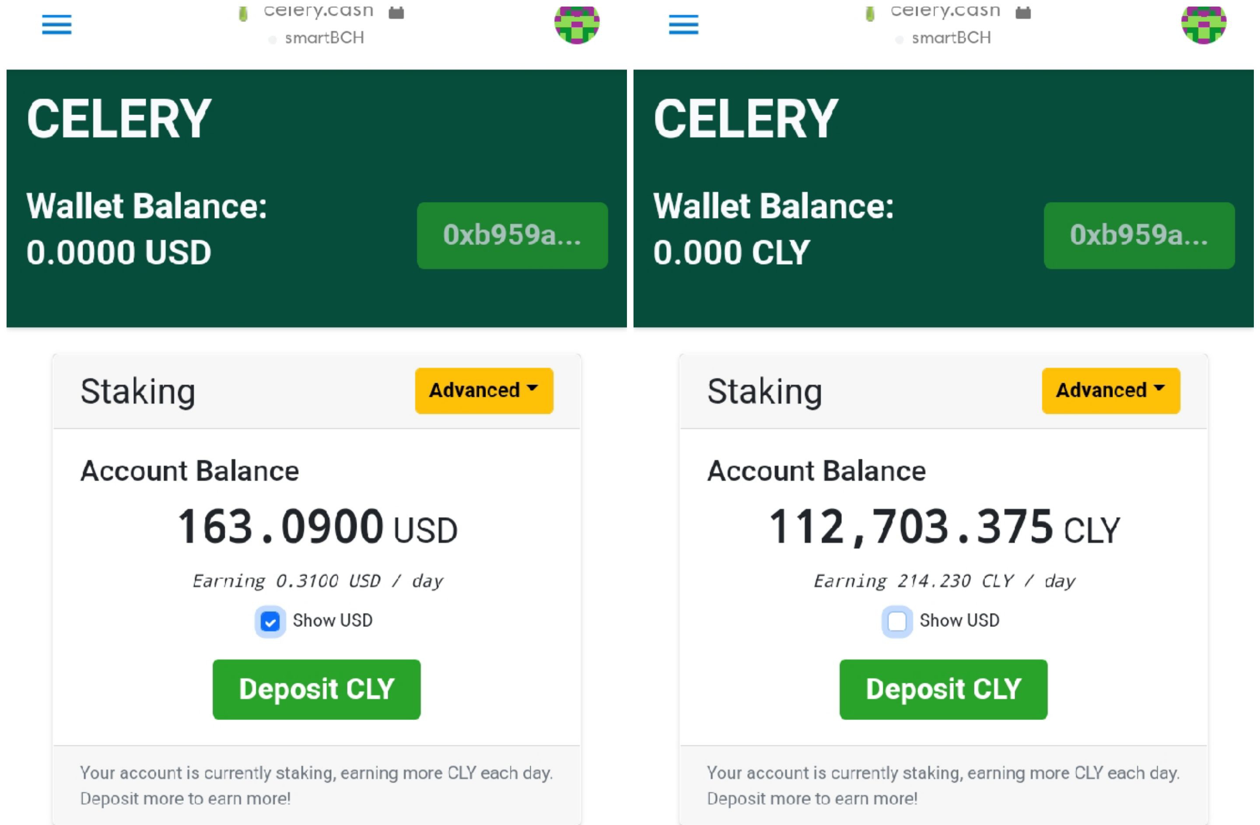
Task: Click the wallet icon beside the right celery.cash title
Action: tap(1023, 13)
